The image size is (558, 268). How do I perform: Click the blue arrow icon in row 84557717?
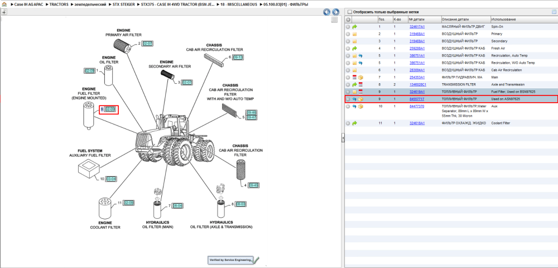354,99
